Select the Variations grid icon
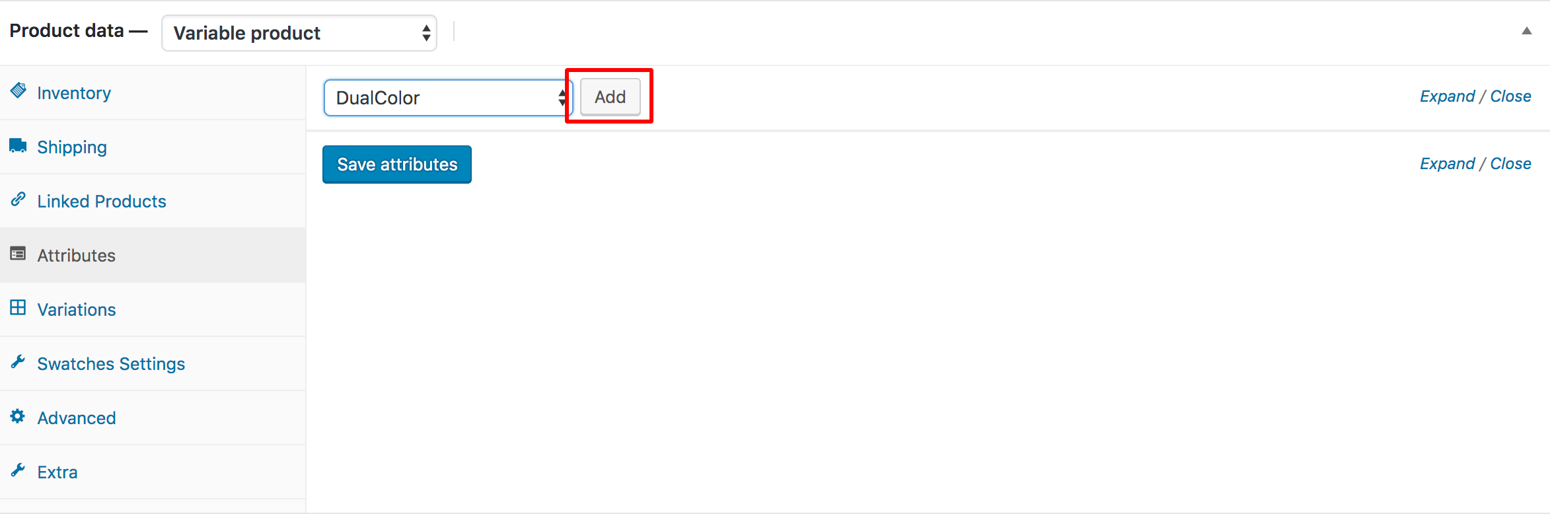 [x=18, y=308]
